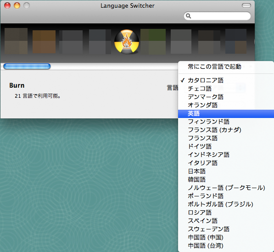Select the blurred green app thumbnail
The width and height of the screenshot is (274, 252).
[x=153, y=42]
